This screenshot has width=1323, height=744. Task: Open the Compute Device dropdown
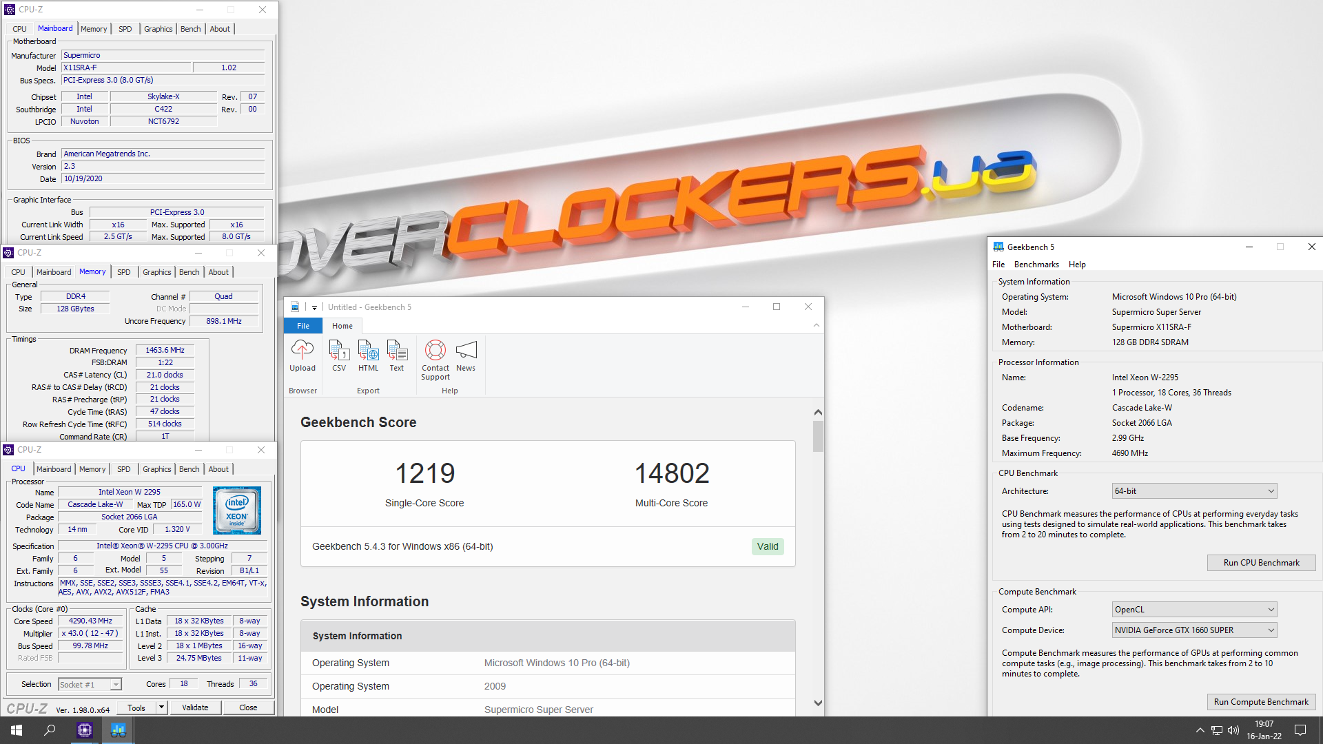pyautogui.click(x=1194, y=630)
